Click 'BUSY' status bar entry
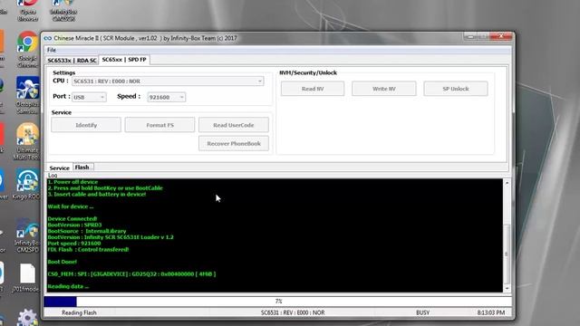This screenshot has height=326, width=580. 423,312
